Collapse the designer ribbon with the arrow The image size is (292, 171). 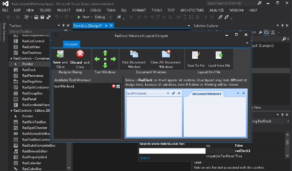(x=247, y=43)
